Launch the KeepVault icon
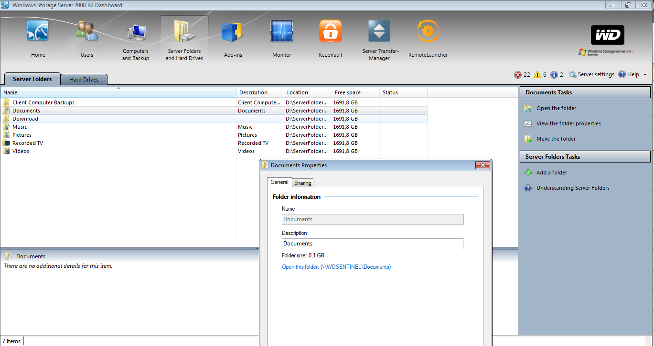The height and width of the screenshot is (346, 654). (x=331, y=31)
